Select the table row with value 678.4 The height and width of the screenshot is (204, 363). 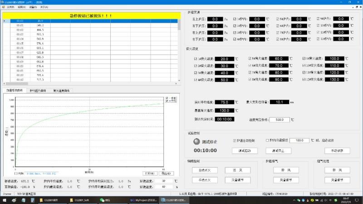click(90, 66)
